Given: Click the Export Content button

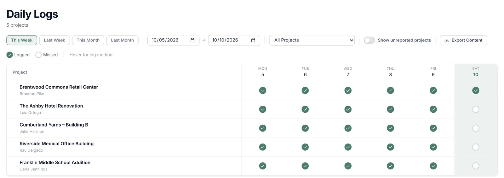Looking at the screenshot, I should point(463,40).
